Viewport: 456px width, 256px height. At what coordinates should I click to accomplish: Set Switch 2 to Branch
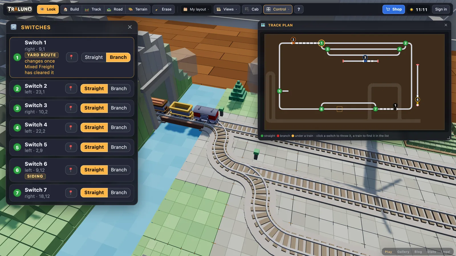(119, 88)
